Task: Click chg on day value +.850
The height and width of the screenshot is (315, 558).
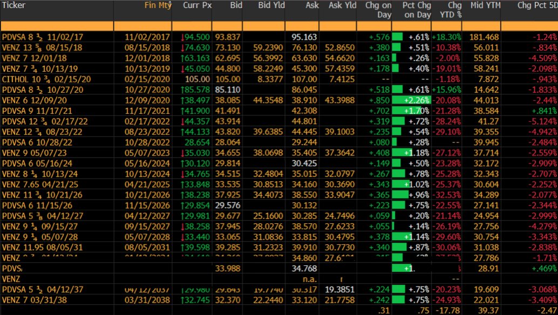Action: click(x=379, y=100)
